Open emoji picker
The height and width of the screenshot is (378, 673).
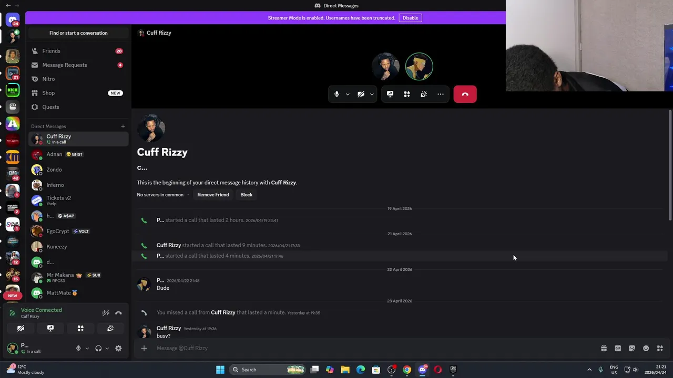[646, 348]
